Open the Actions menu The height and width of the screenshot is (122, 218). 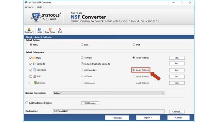[29, 7]
